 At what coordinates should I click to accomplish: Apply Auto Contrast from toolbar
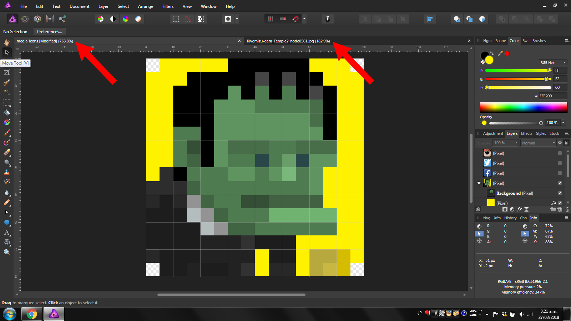click(113, 19)
